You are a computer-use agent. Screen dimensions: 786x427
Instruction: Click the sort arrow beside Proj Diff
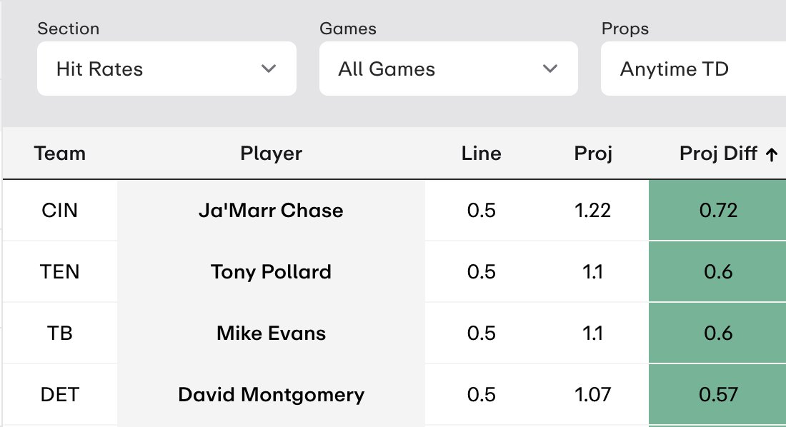[772, 154]
